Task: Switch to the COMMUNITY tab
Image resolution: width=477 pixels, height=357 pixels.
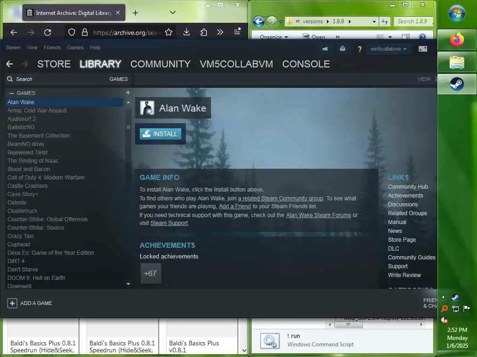Action: pos(160,64)
